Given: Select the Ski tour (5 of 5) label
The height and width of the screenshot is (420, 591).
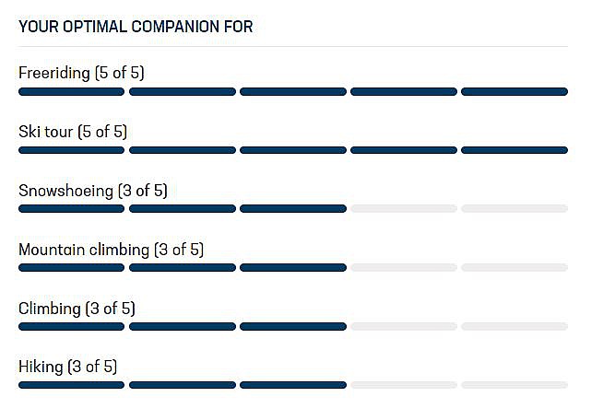Looking at the screenshot, I should pos(73,132).
